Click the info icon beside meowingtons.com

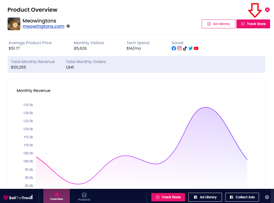coord(68,26)
